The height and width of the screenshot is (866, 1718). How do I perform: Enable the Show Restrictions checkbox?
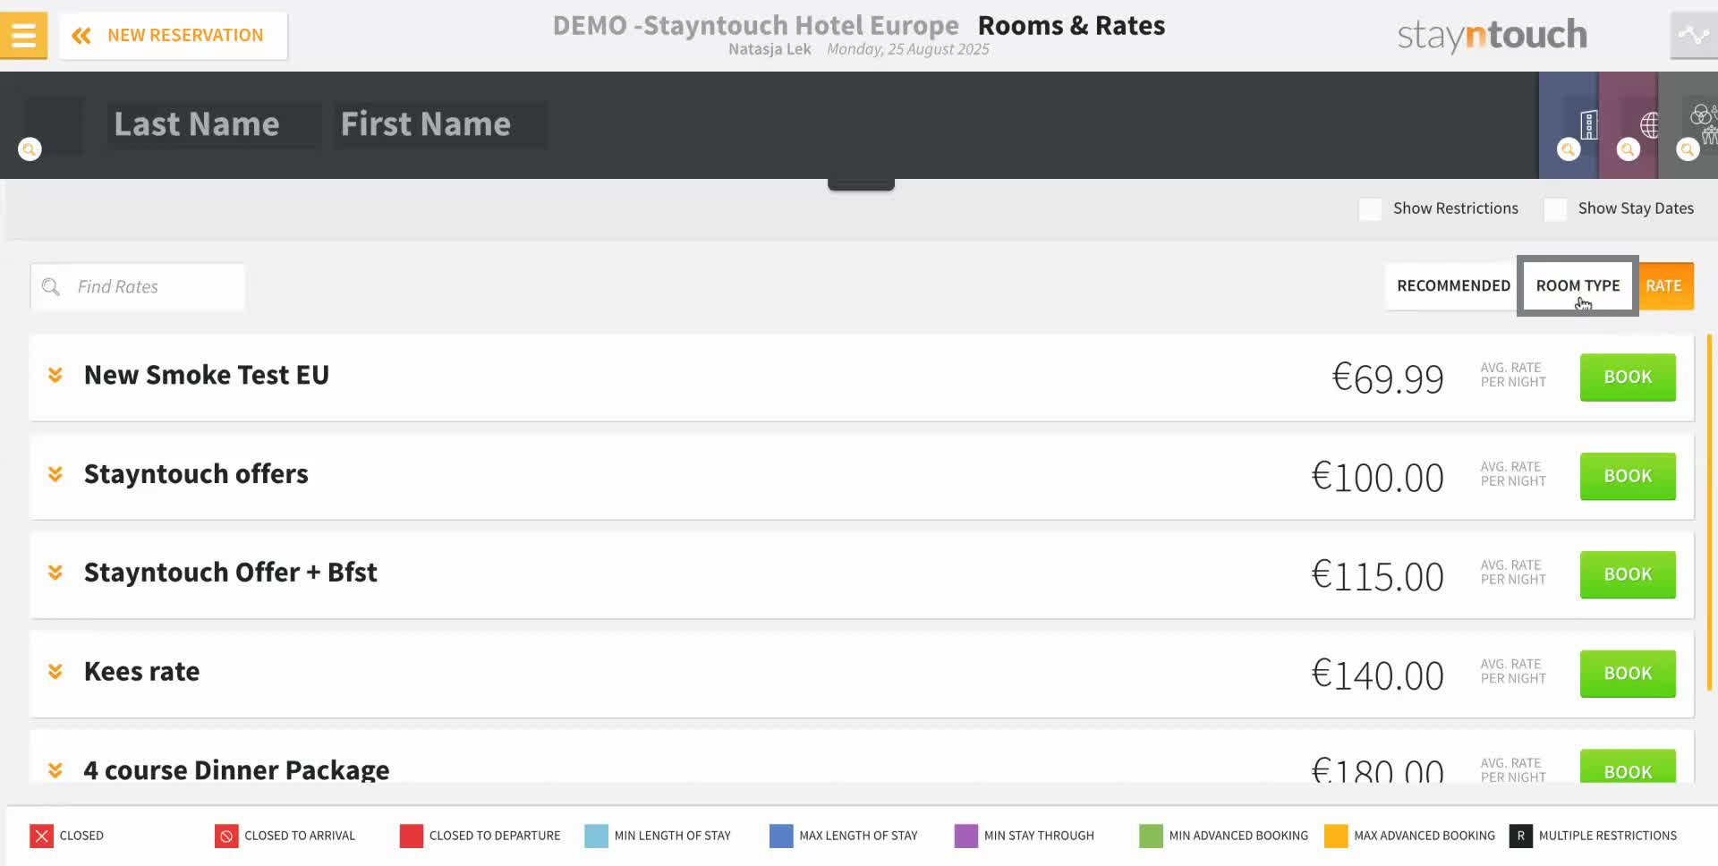[1370, 208]
